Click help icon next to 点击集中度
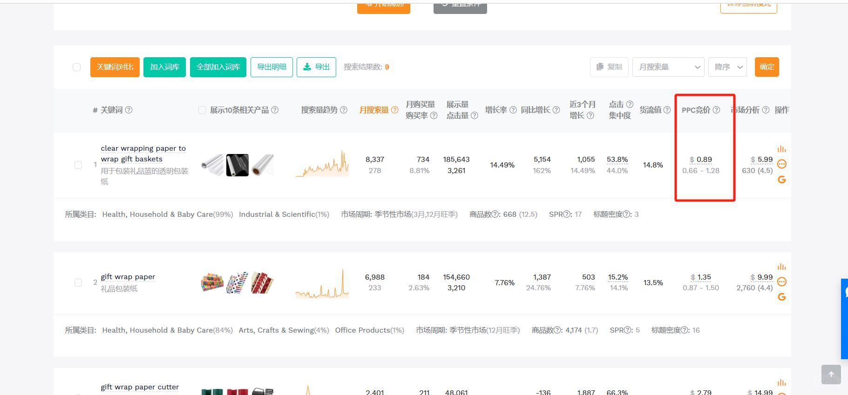Screen dimensions: 848x395 click(630, 105)
